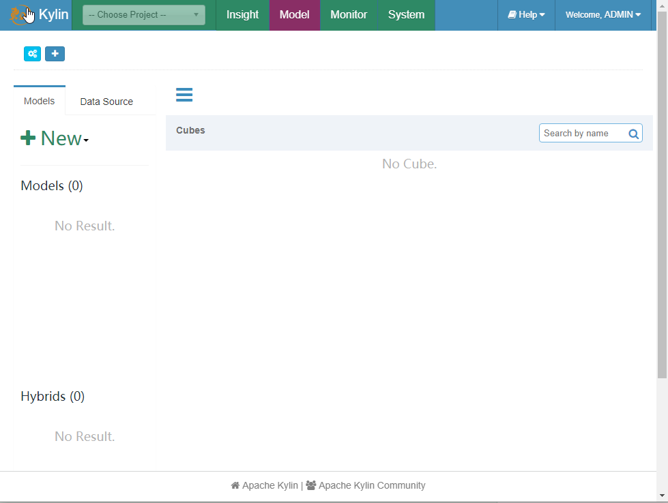Open the Help dropdown menu
The width and height of the screenshot is (668, 503).
pos(526,15)
